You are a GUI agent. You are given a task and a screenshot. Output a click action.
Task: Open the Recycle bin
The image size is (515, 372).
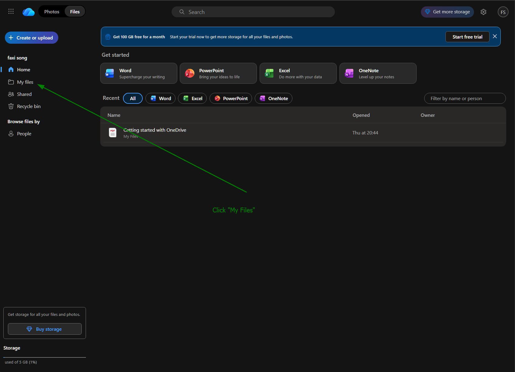pos(29,106)
